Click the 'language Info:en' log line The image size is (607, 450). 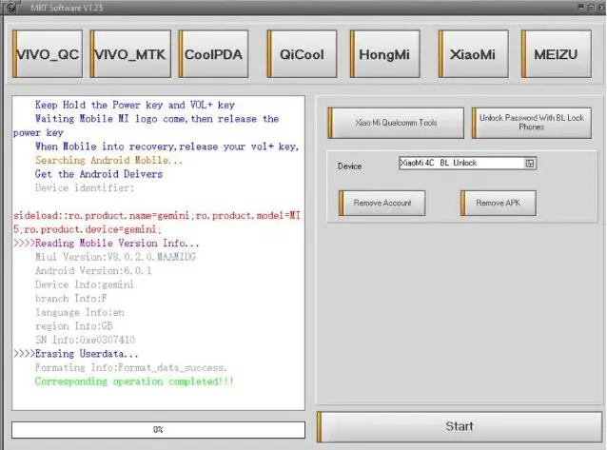click(x=80, y=312)
